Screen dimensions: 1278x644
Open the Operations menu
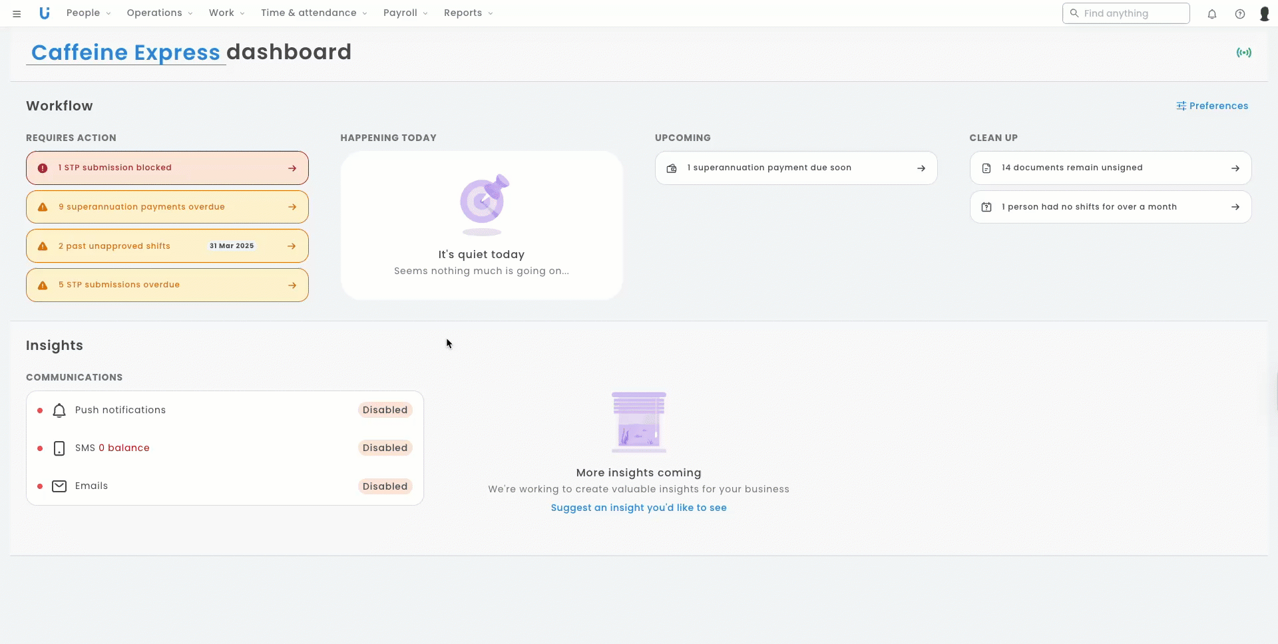[160, 13]
